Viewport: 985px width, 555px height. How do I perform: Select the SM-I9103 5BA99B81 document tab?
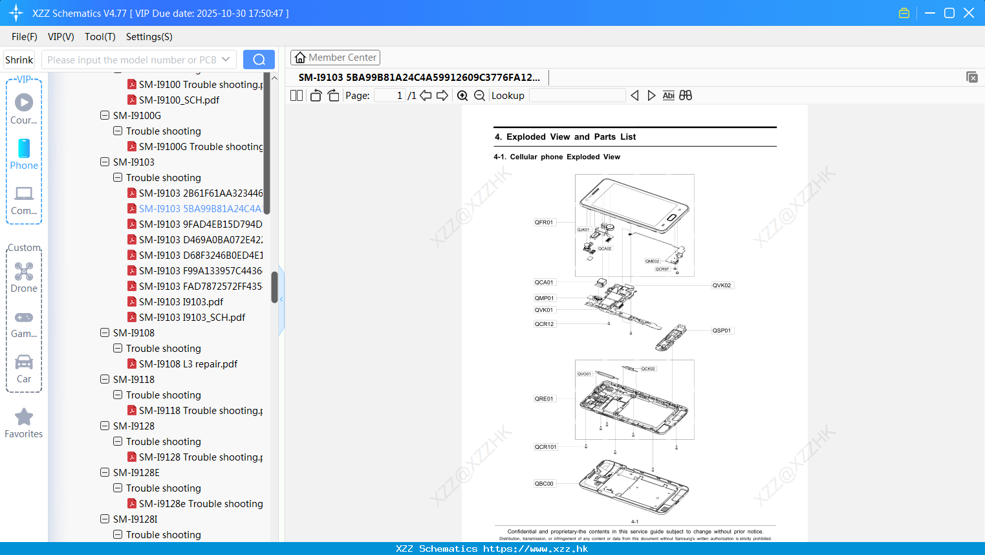pyautogui.click(x=419, y=77)
